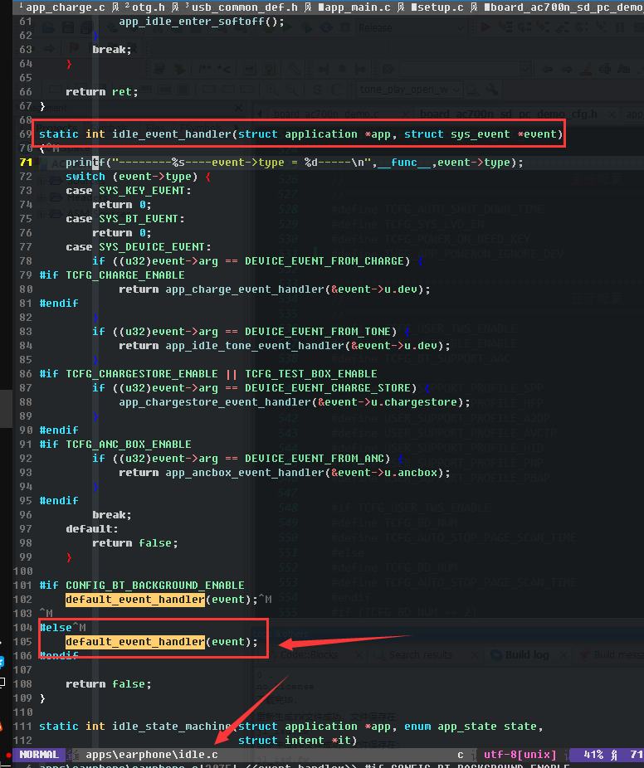Click app_ancbox_event_handler on line 93
This screenshot has width=644, height=768.
245,473
